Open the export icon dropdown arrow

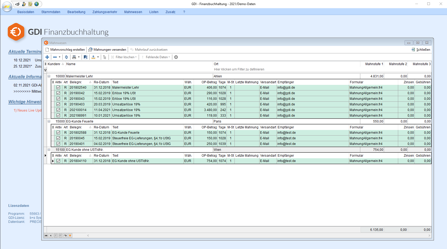pyautogui.click(x=98, y=57)
